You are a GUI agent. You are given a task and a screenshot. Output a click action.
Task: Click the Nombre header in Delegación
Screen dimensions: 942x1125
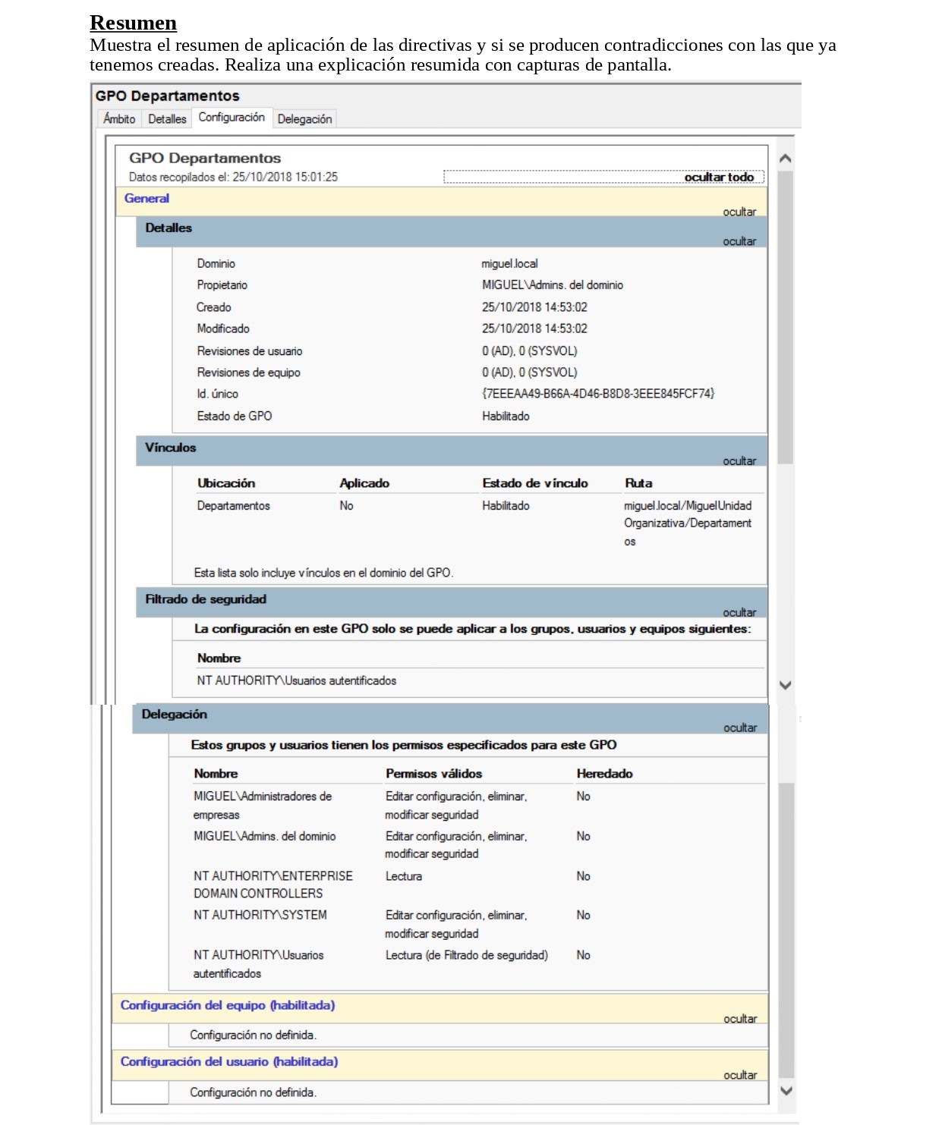(x=216, y=774)
